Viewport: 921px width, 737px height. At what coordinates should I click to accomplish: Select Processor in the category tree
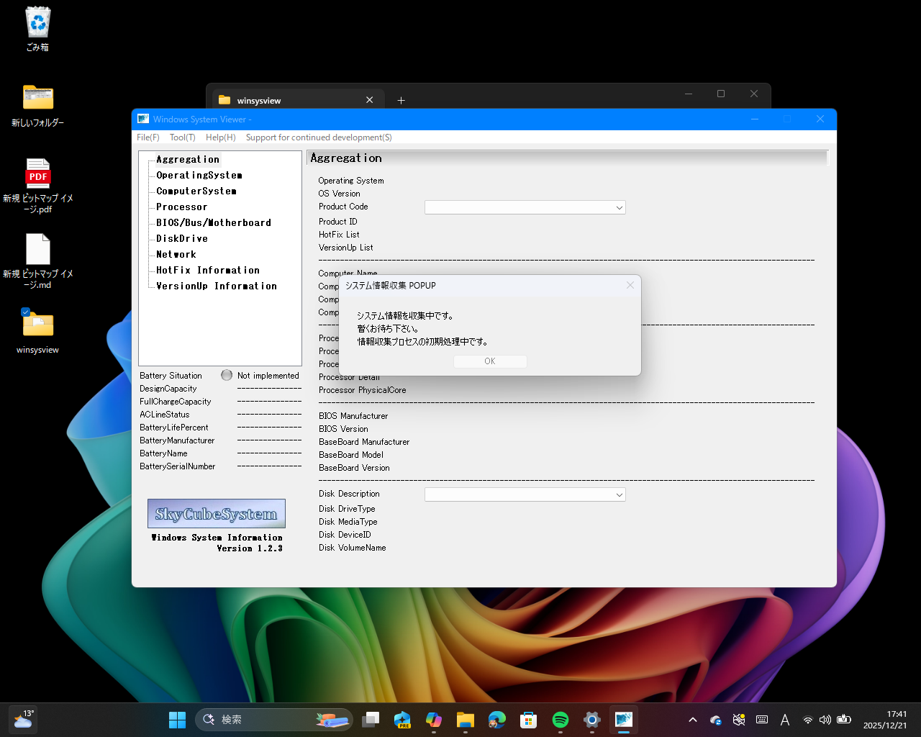point(181,207)
